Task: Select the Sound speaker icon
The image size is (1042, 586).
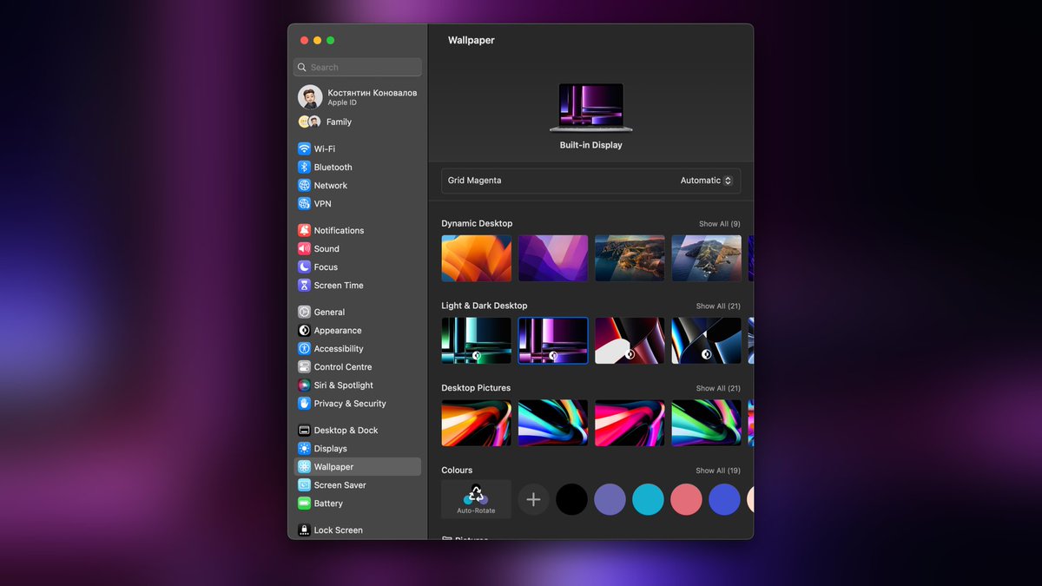Action: (x=306, y=248)
